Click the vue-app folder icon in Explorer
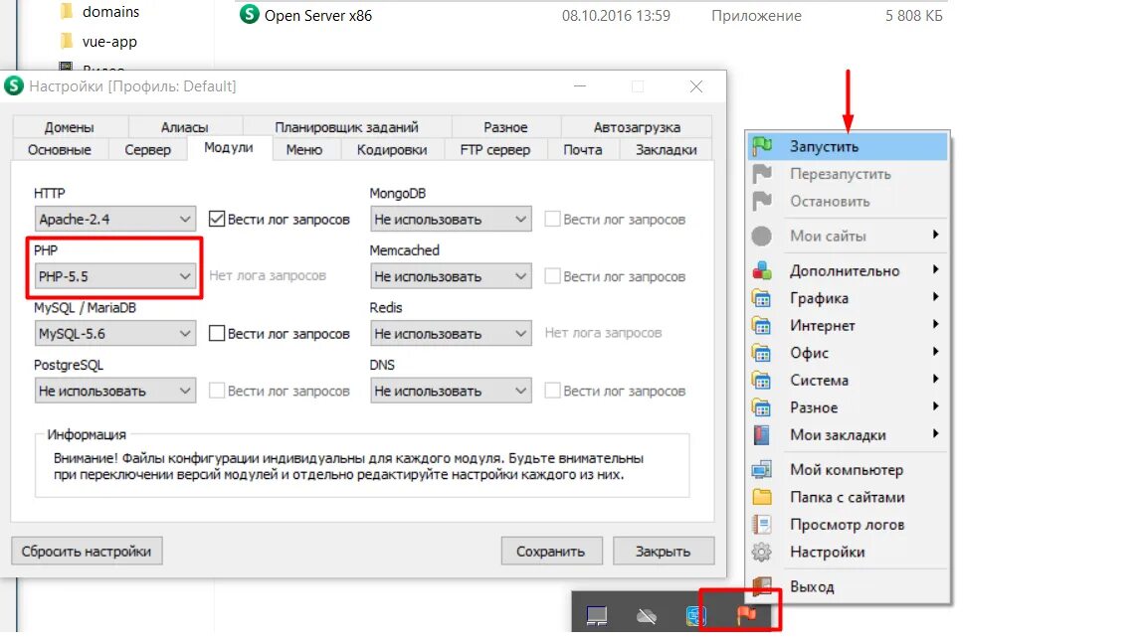 click(67, 41)
